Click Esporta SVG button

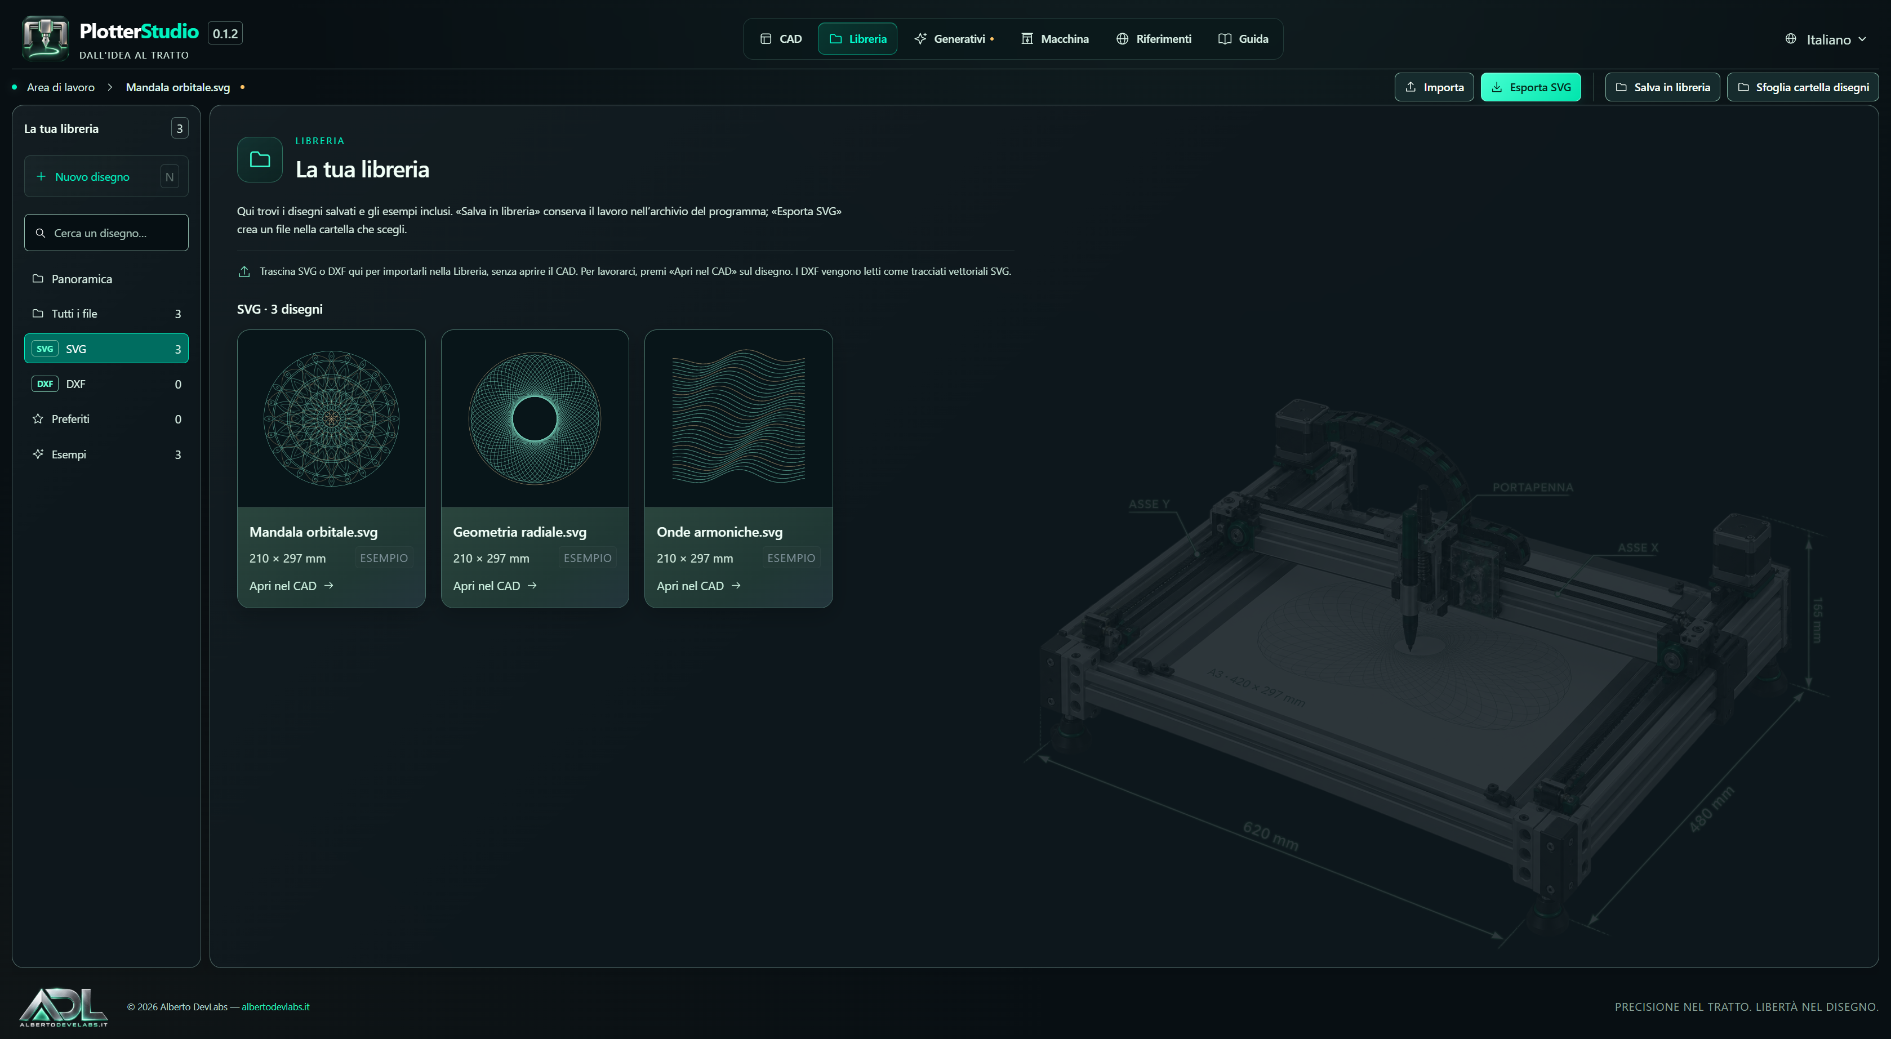1530,87
